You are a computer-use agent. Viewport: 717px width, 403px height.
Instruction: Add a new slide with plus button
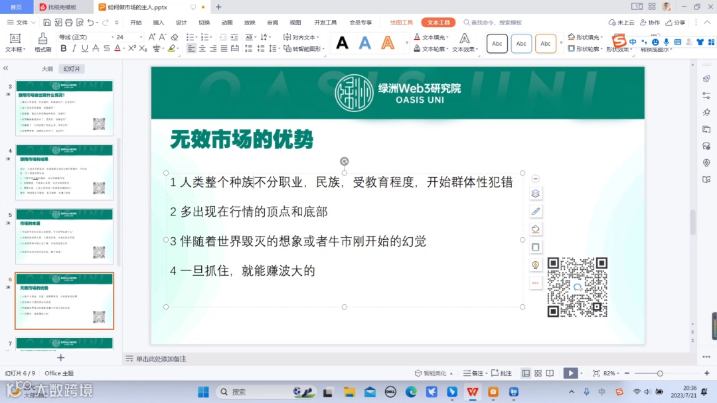61,358
